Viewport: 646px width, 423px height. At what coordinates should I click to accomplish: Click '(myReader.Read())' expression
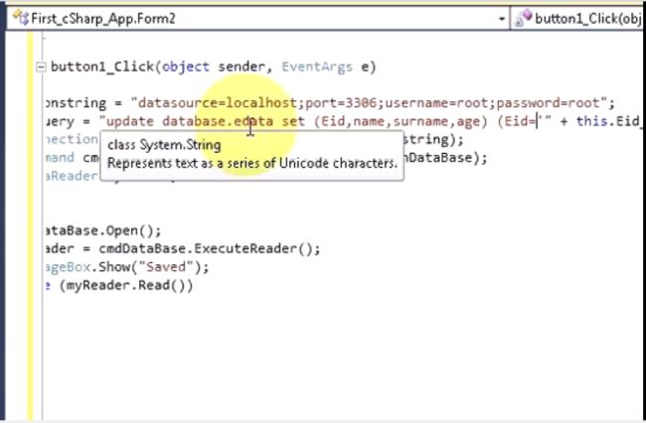[126, 285]
